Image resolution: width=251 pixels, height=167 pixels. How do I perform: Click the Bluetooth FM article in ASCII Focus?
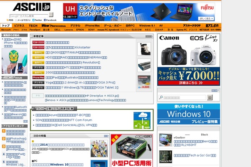[15, 109]
